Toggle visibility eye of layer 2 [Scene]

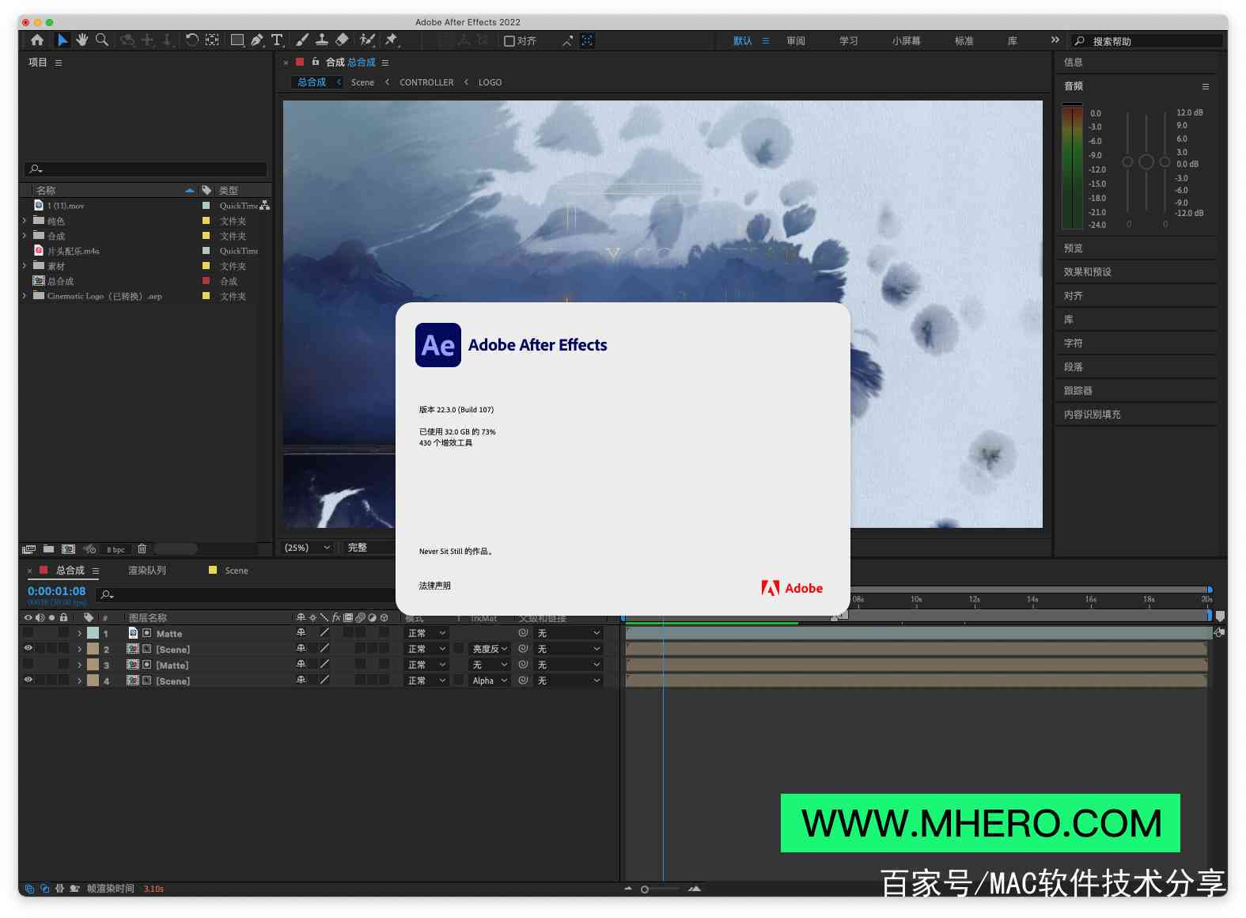point(28,648)
